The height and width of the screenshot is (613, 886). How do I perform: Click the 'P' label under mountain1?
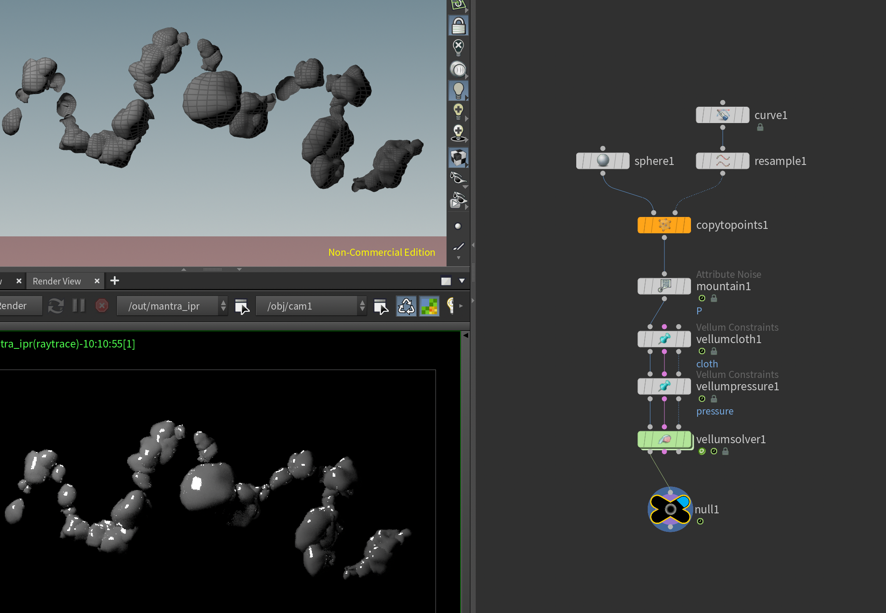[x=699, y=311]
